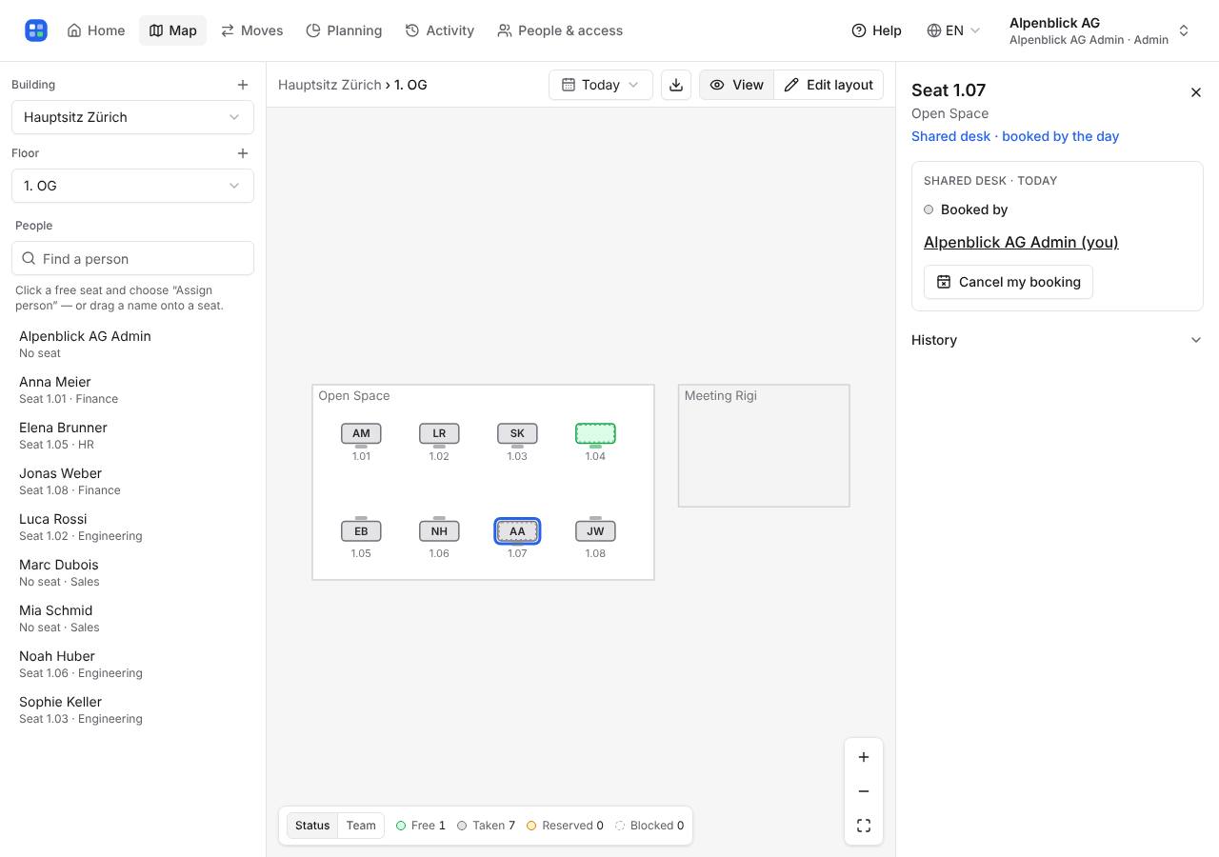
Task: Open the EN language selector
Action: [953, 30]
